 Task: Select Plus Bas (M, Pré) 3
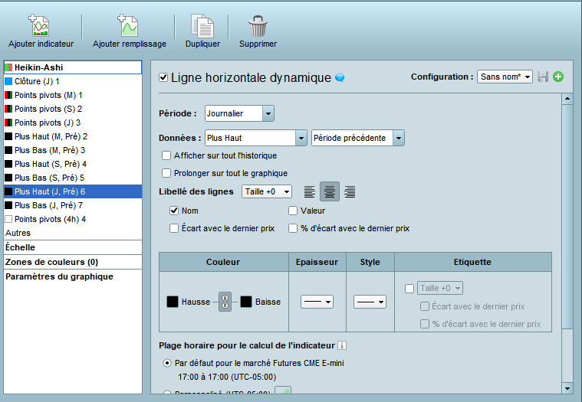[x=73, y=150]
